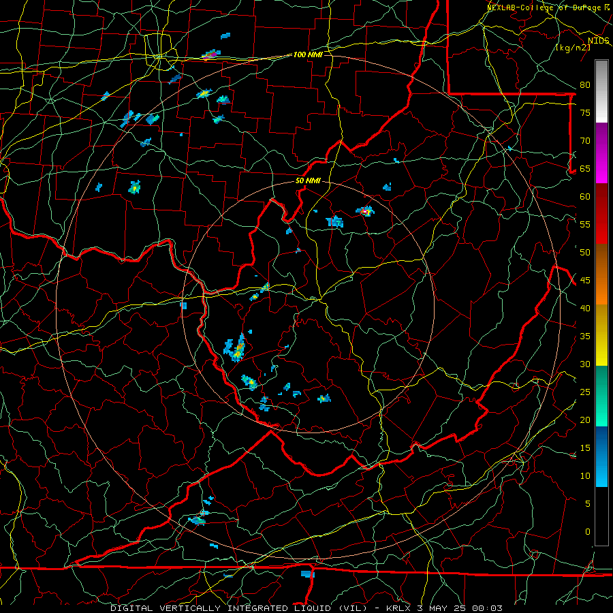Click the "00:03" timestamp in the caption
The image size is (613, 613).
[x=487, y=608]
